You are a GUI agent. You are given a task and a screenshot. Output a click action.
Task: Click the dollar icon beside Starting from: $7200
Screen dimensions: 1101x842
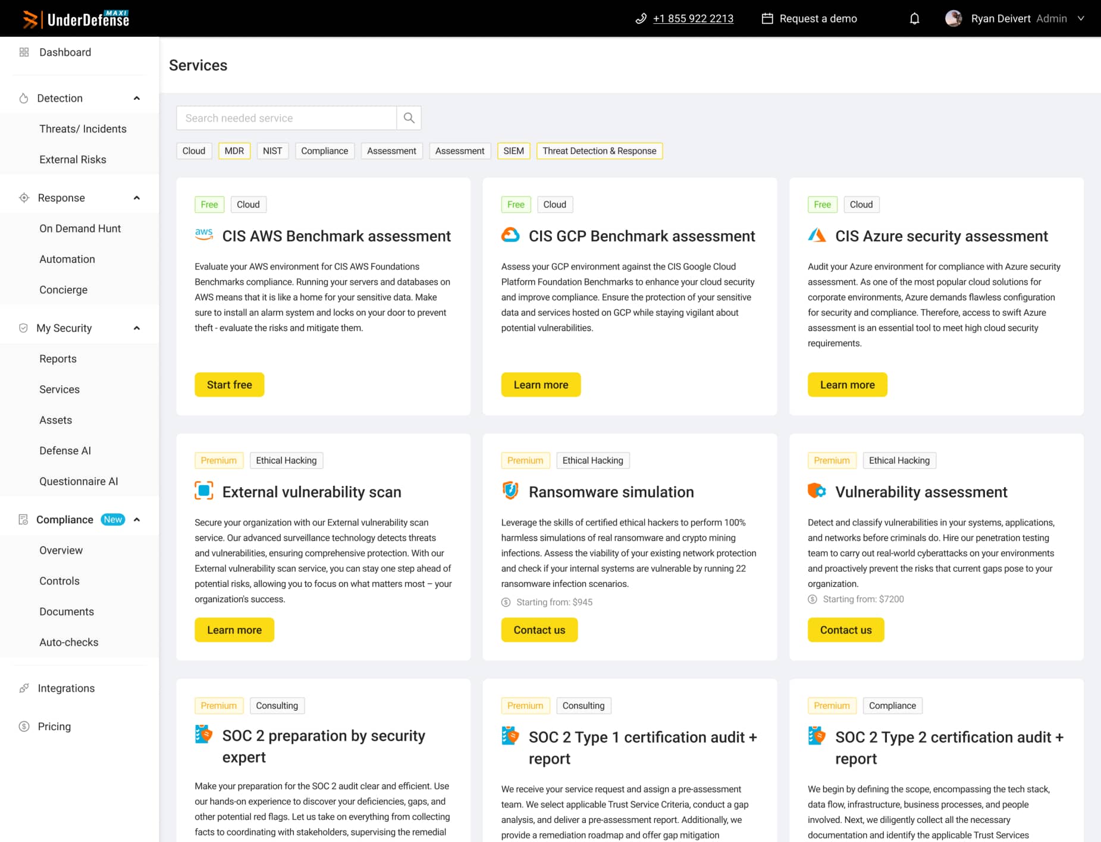[813, 599]
